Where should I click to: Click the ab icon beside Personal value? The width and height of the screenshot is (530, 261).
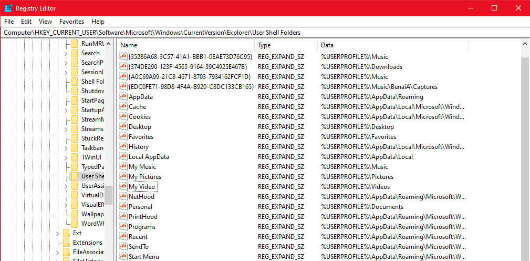123,206
